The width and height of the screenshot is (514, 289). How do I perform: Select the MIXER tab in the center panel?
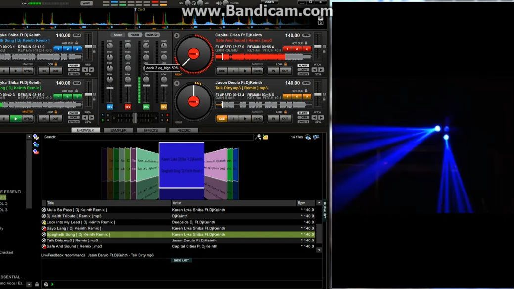tap(118, 35)
